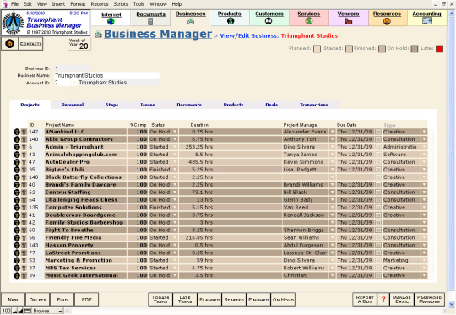Image resolution: width=456 pixels, height=315 pixels.
Task: Open detail icon for 4Mankind LLC row
Action: (17, 132)
